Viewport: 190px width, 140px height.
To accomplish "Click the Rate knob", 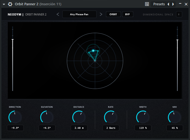I will 111,117.
